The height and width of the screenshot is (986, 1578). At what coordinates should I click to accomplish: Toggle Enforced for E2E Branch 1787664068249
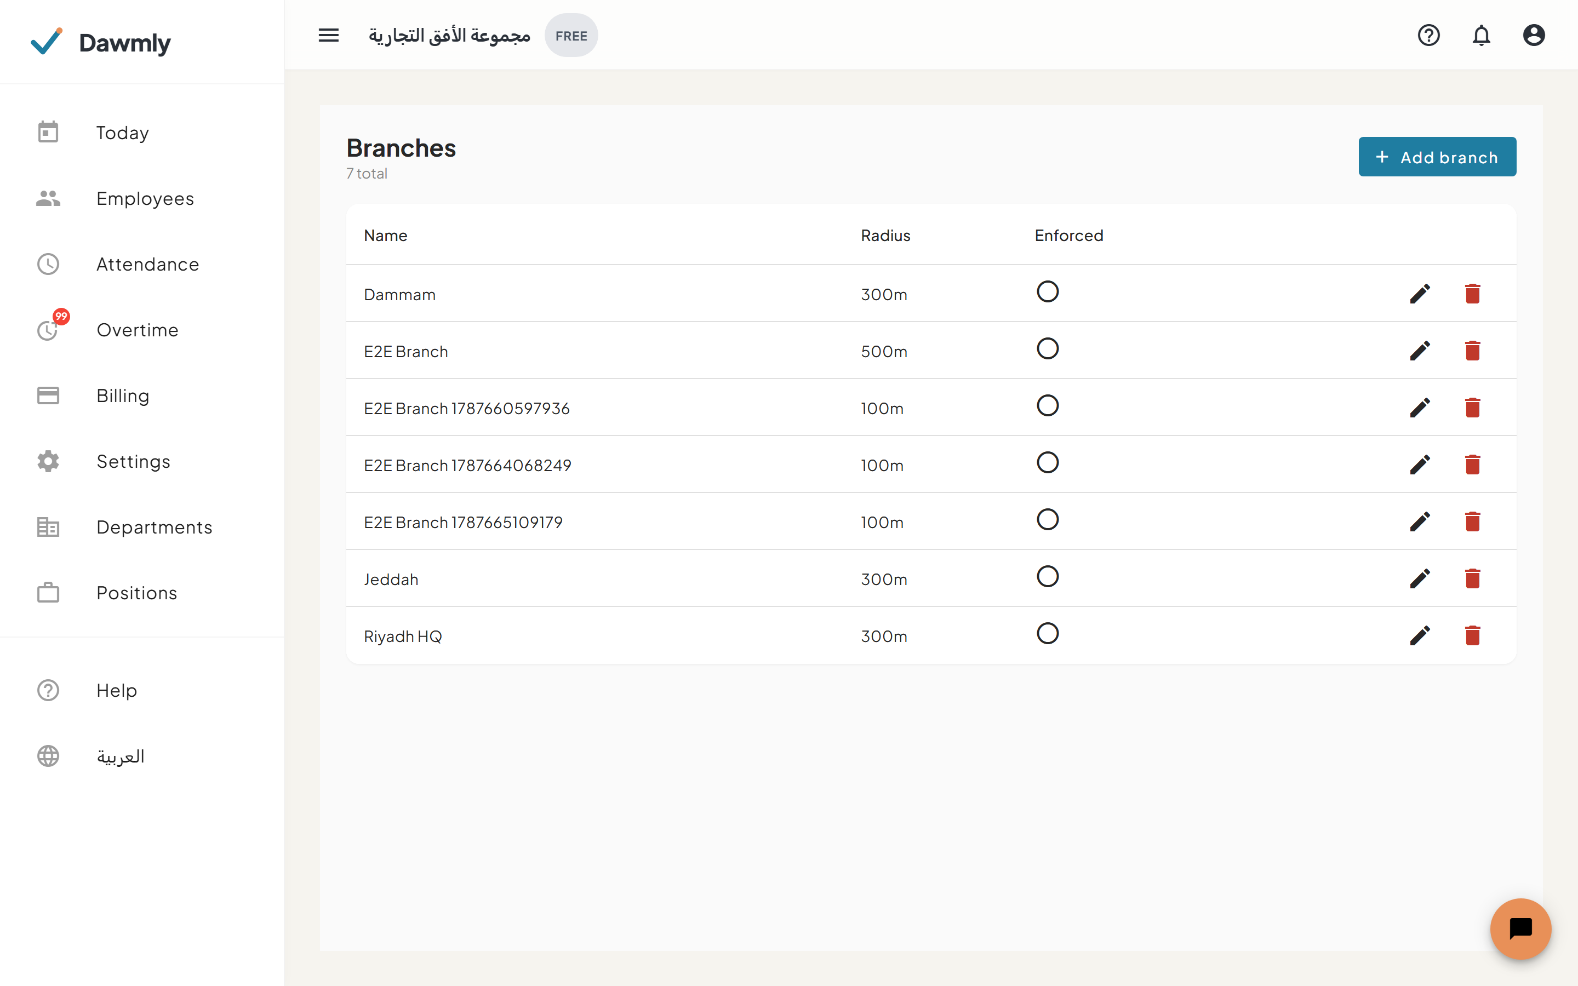1047,462
